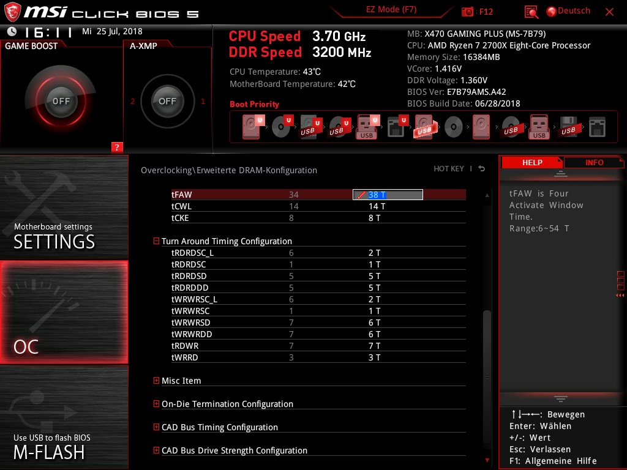
Task: Click the globe icon next to Deutsch
Action: pyautogui.click(x=552, y=12)
